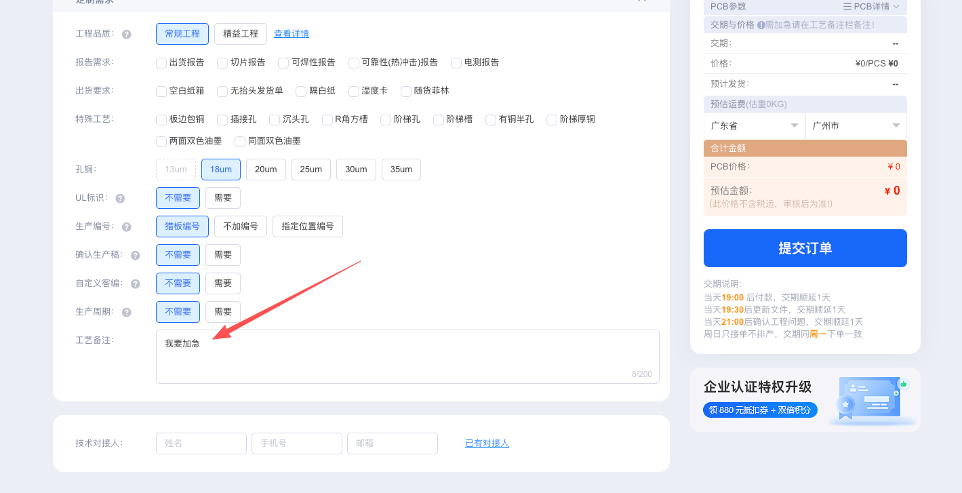This screenshot has height=493, width=962.
Task: Expand the PCB详情 panel
Action: [870, 7]
